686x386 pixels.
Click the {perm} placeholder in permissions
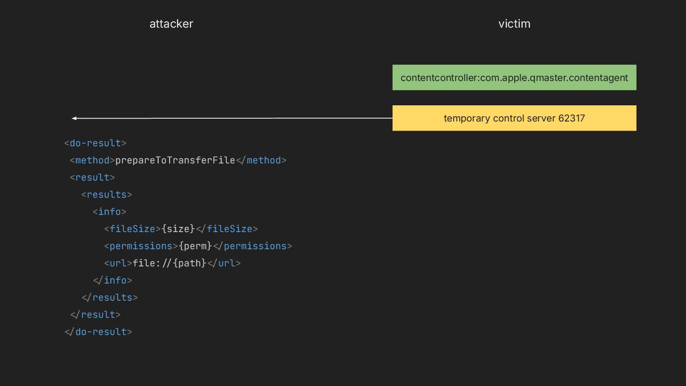click(195, 246)
